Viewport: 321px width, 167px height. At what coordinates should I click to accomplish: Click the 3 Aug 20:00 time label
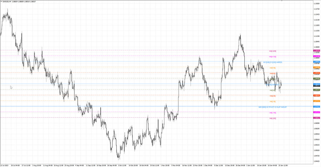click(x=37, y=165)
